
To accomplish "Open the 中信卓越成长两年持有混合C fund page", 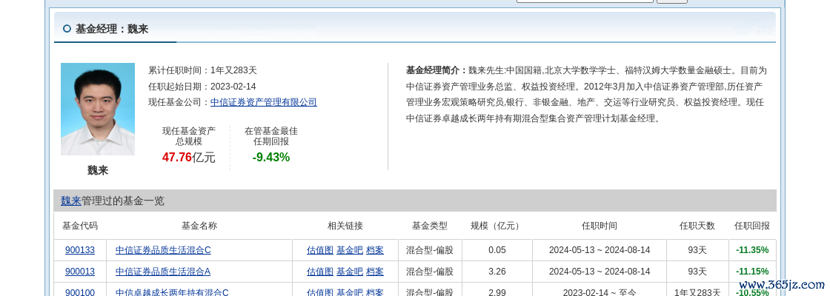I will pyautogui.click(x=172, y=292).
